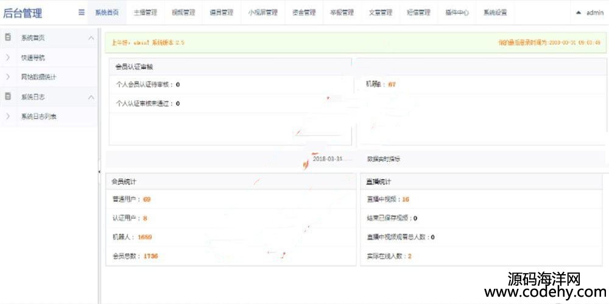Click the small sidebar collapse handle arrow

[x=99, y=171]
